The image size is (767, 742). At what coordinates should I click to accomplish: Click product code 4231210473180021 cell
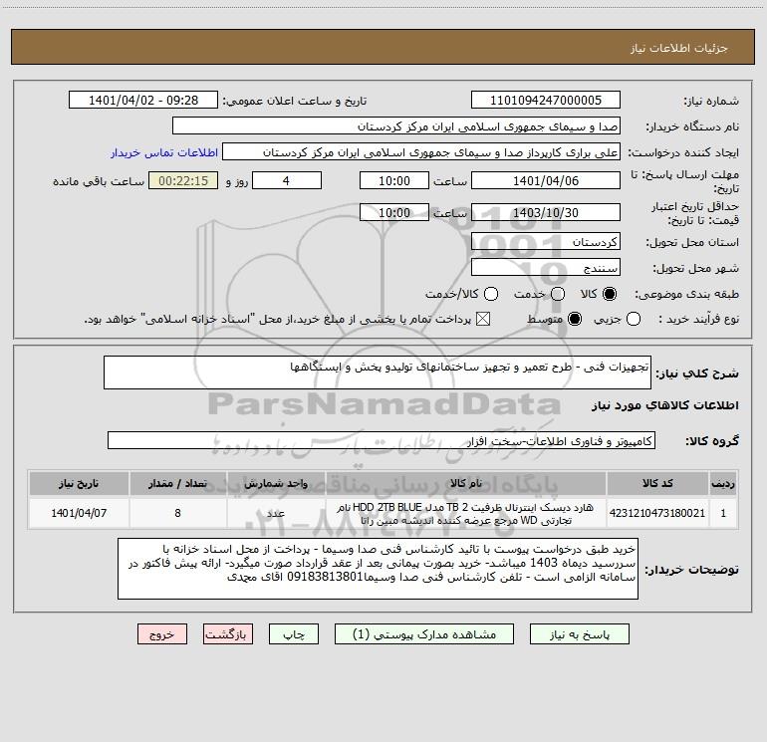pyautogui.click(x=657, y=513)
